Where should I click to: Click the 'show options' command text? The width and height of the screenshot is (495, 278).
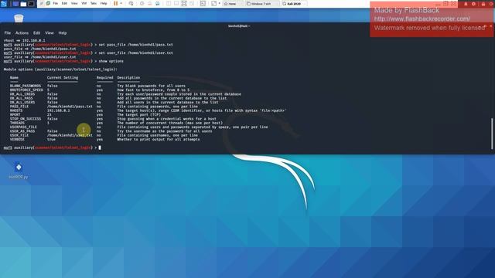(111, 61)
